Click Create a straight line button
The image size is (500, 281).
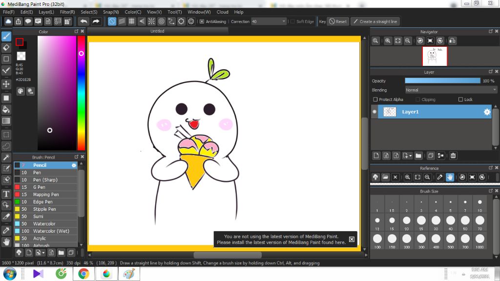pos(375,21)
